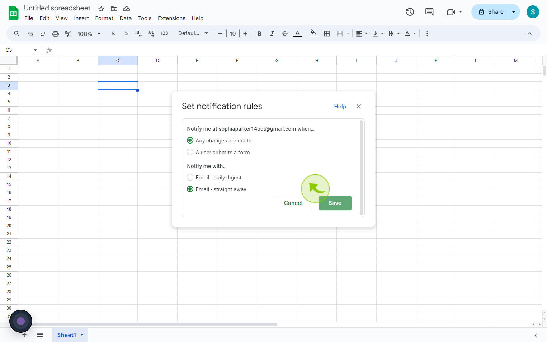Click the formula bar input
Viewport: 547px width, 342px height.
(x=300, y=50)
